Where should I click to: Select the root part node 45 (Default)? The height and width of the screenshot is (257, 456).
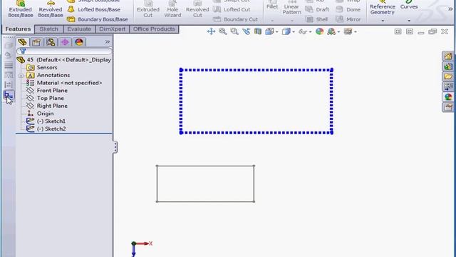(64, 60)
